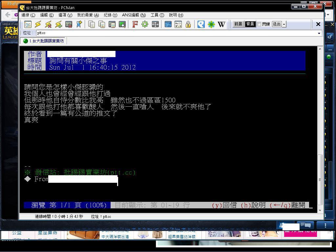Add to favorites bookmark icon
This screenshot has height=252, width=336.
coord(79,24)
